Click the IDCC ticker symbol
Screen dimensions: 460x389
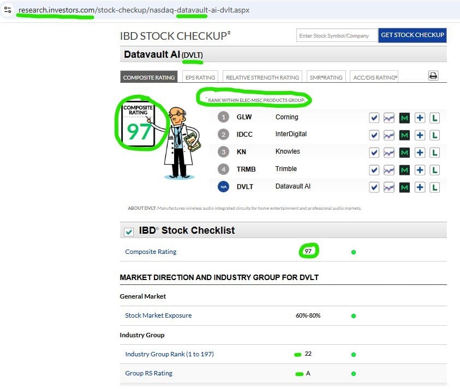tap(244, 135)
